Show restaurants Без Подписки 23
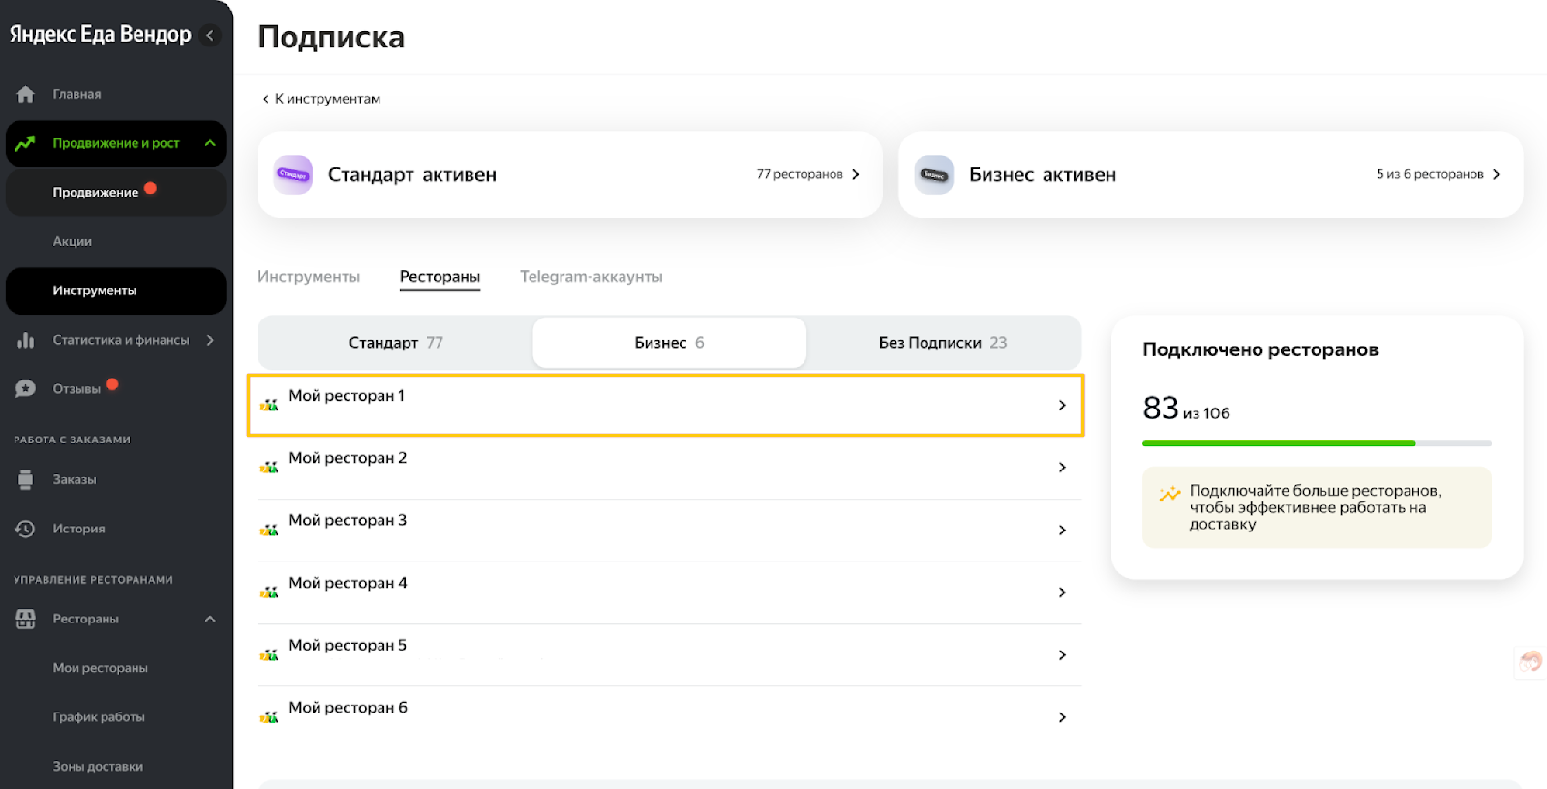This screenshot has width=1547, height=789. click(943, 343)
